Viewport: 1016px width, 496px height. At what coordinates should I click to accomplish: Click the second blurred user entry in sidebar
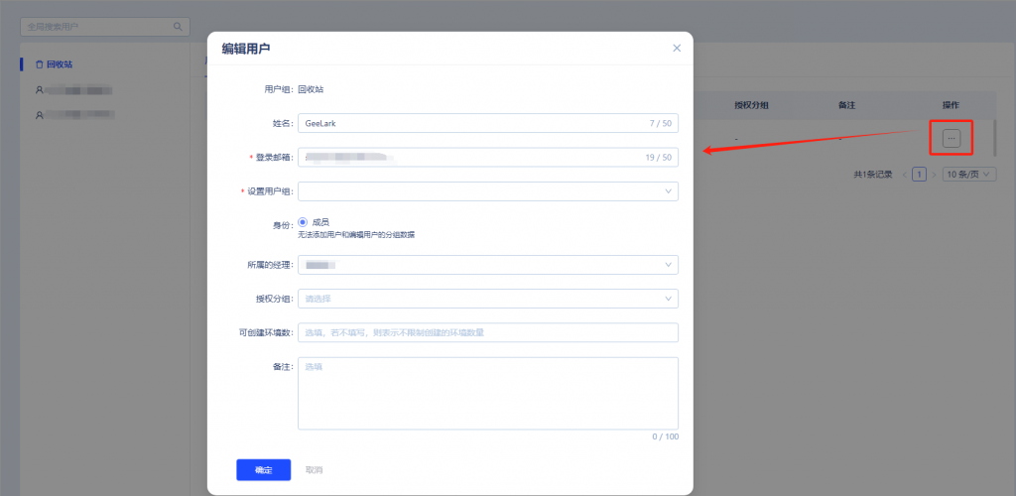point(74,115)
